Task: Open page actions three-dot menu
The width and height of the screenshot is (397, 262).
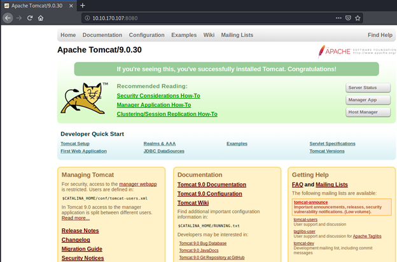Action: click(x=338, y=18)
